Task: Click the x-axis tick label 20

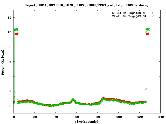Action: tap(35, 117)
